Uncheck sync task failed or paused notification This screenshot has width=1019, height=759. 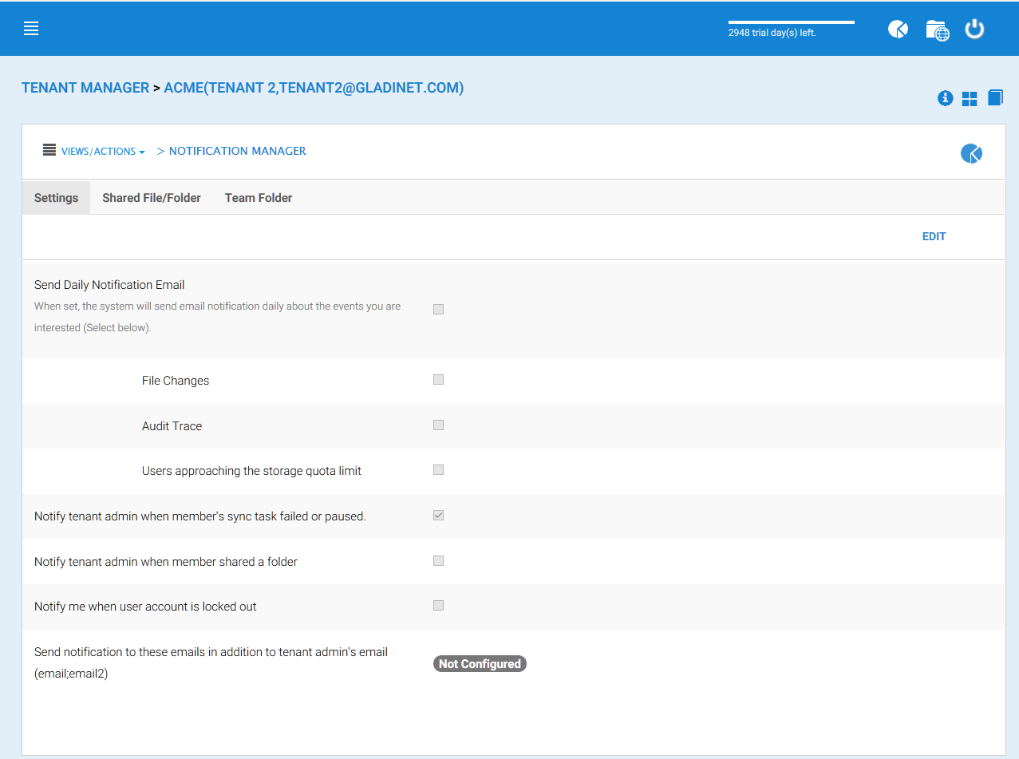[x=438, y=516]
